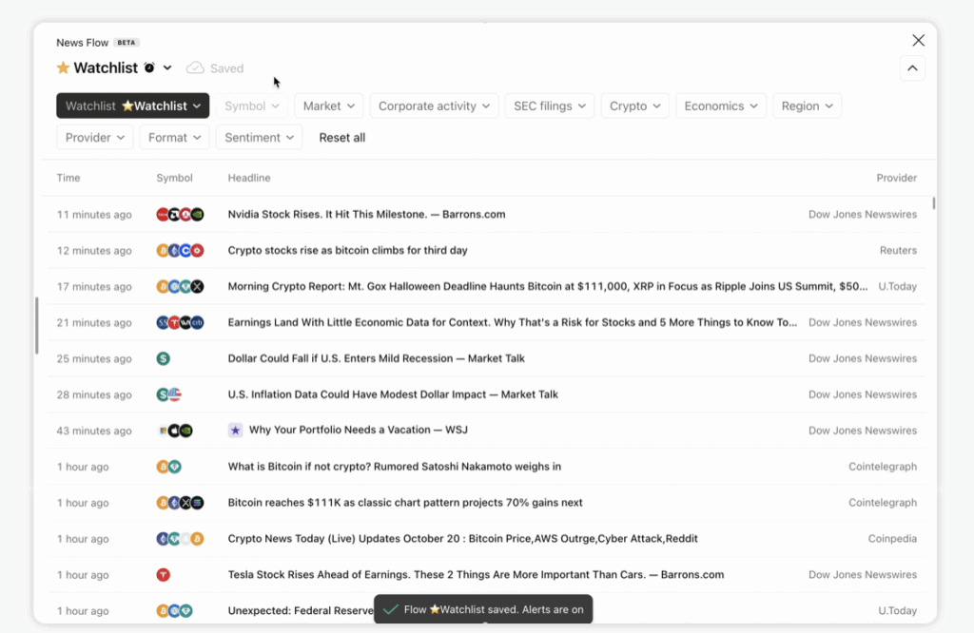Click the purple star badge on WSJ headline
Screen dimensions: 974x633
235,431
